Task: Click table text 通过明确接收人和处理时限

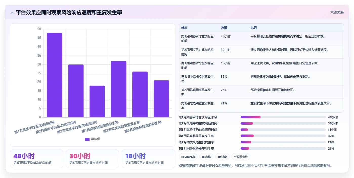Action: point(269,50)
